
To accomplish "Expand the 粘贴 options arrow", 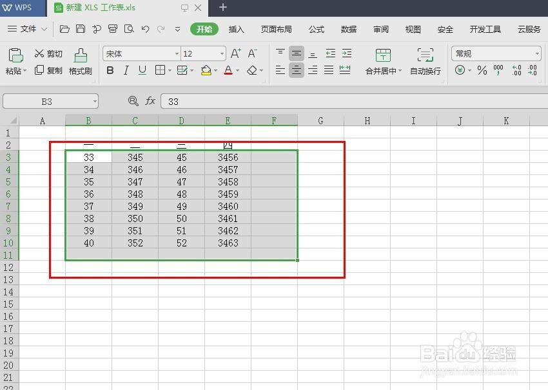I will coord(24,71).
